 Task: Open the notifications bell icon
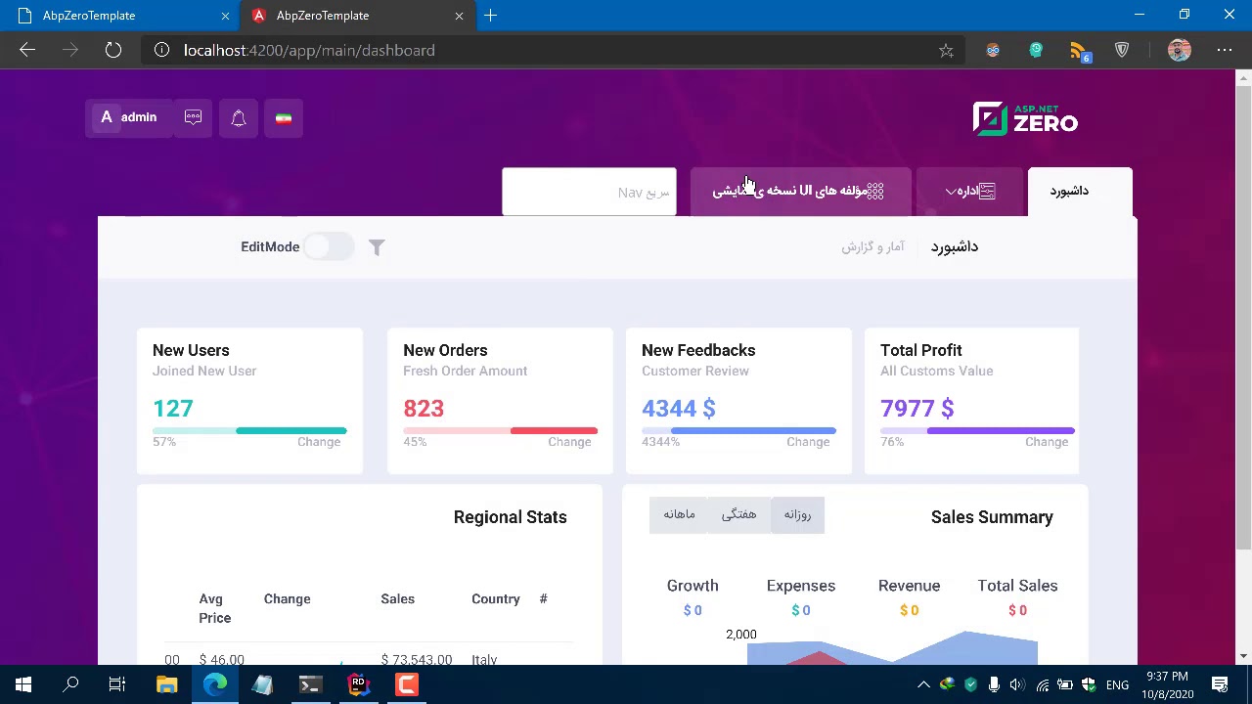point(239,117)
